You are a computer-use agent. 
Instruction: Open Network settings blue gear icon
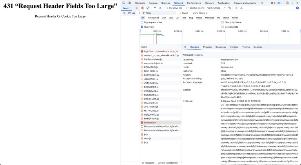[297, 8]
